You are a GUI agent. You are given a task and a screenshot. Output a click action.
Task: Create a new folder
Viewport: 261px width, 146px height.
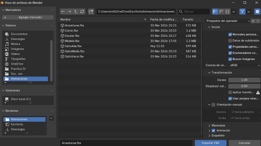tap(91, 11)
